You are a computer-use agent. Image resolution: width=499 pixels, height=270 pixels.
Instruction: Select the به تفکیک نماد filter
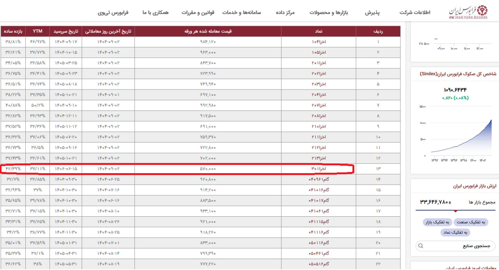coord(455,232)
